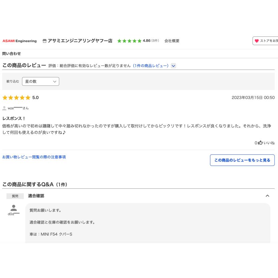278x278 pixels.
Task: Open the 会社概要 company overview
Action: point(172,41)
